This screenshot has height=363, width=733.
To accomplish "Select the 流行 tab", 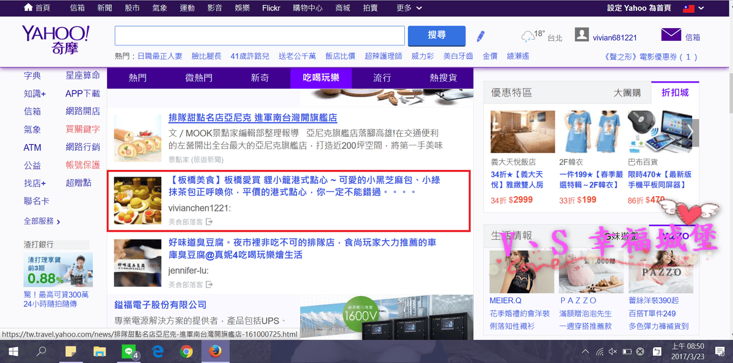I will (382, 78).
